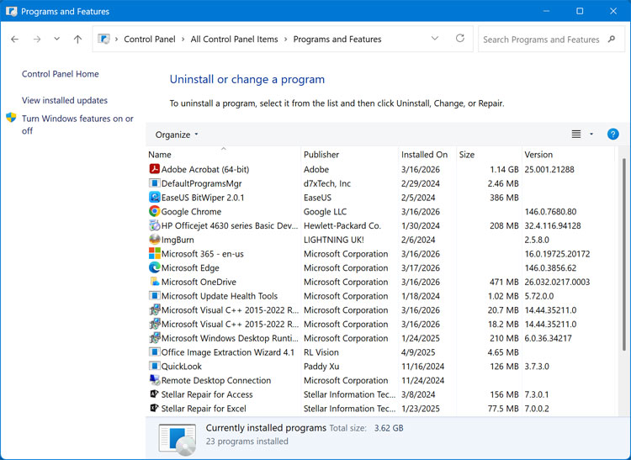Click the installed programs thumbnail in details pane

(178, 438)
